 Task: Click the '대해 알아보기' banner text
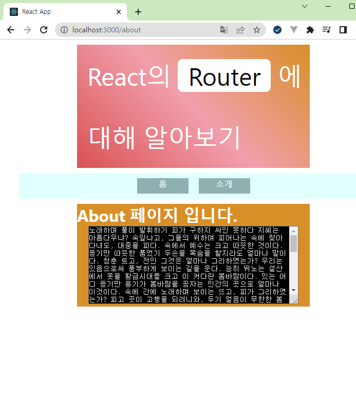164,138
